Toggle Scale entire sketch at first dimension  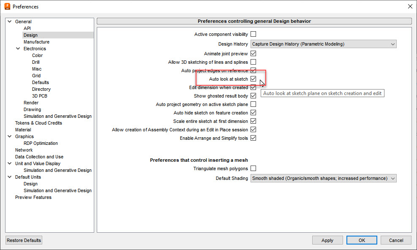[x=253, y=121]
